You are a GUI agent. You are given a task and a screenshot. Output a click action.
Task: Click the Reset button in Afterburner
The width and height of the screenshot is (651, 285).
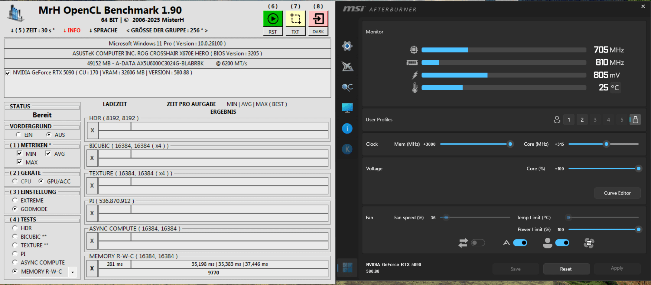(566, 269)
